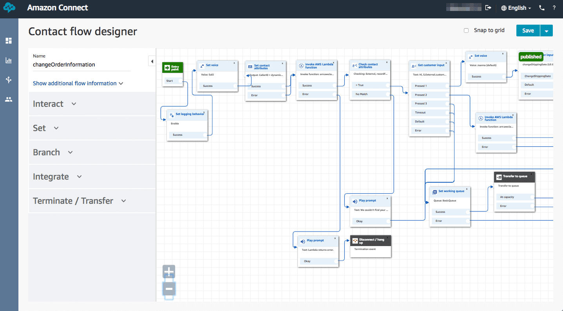Viewport: 563px width, 311px height.
Task: Open the dashboard icon in left sidebar
Action: coord(9,41)
